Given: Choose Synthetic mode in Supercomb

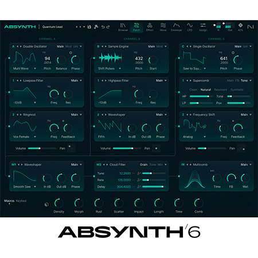Looking at the screenshot, I should point(237,89).
